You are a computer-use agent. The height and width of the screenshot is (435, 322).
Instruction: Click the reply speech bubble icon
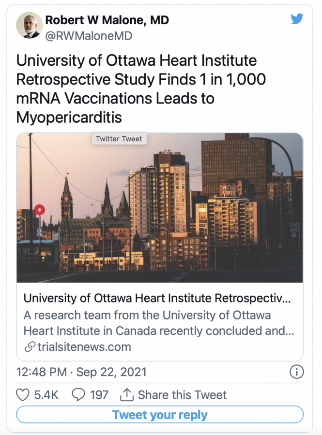[x=78, y=395]
